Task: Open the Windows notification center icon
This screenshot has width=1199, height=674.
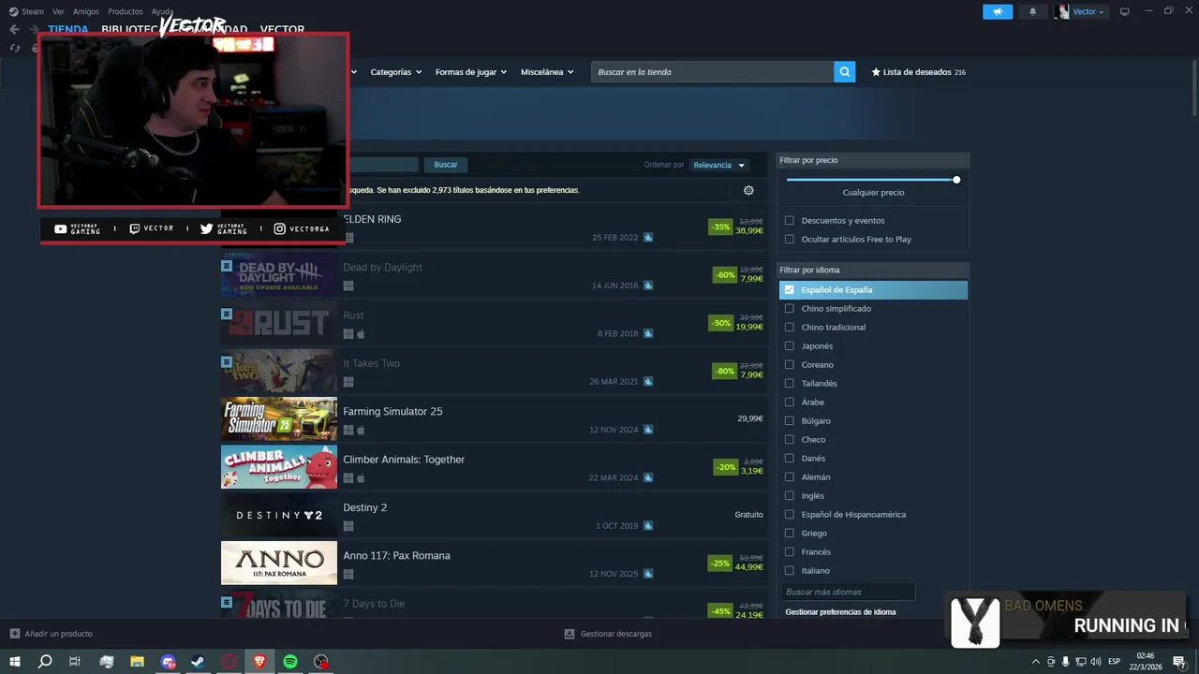Action: coord(1178,662)
